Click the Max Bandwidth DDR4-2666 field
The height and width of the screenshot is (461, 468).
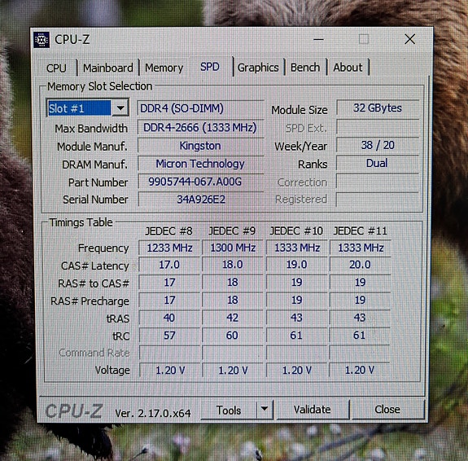(200, 128)
